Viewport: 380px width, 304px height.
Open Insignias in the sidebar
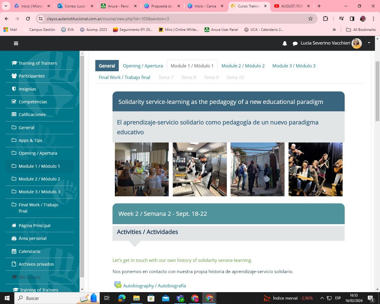pos(27,89)
